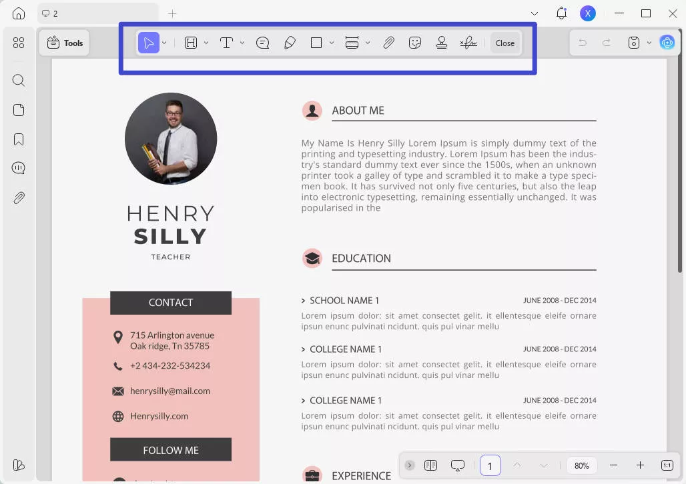Click the save file icon
The width and height of the screenshot is (686, 484).
[x=633, y=43]
